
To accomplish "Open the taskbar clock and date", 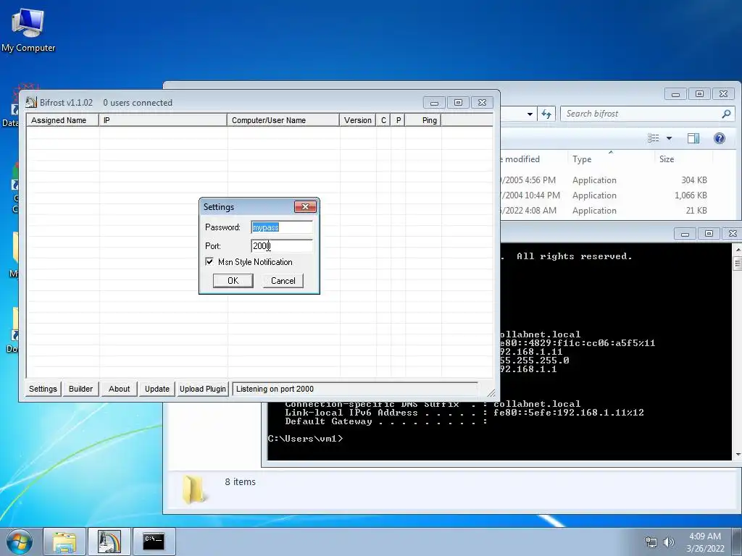I will coord(705,542).
